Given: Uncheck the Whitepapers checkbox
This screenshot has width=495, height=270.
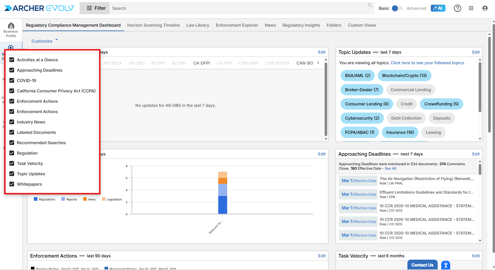Looking at the screenshot, I should pos(12,184).
